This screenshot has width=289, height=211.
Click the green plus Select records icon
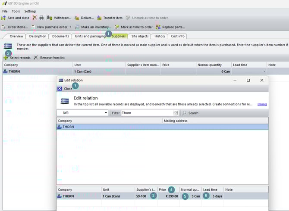tap(6, 58)
